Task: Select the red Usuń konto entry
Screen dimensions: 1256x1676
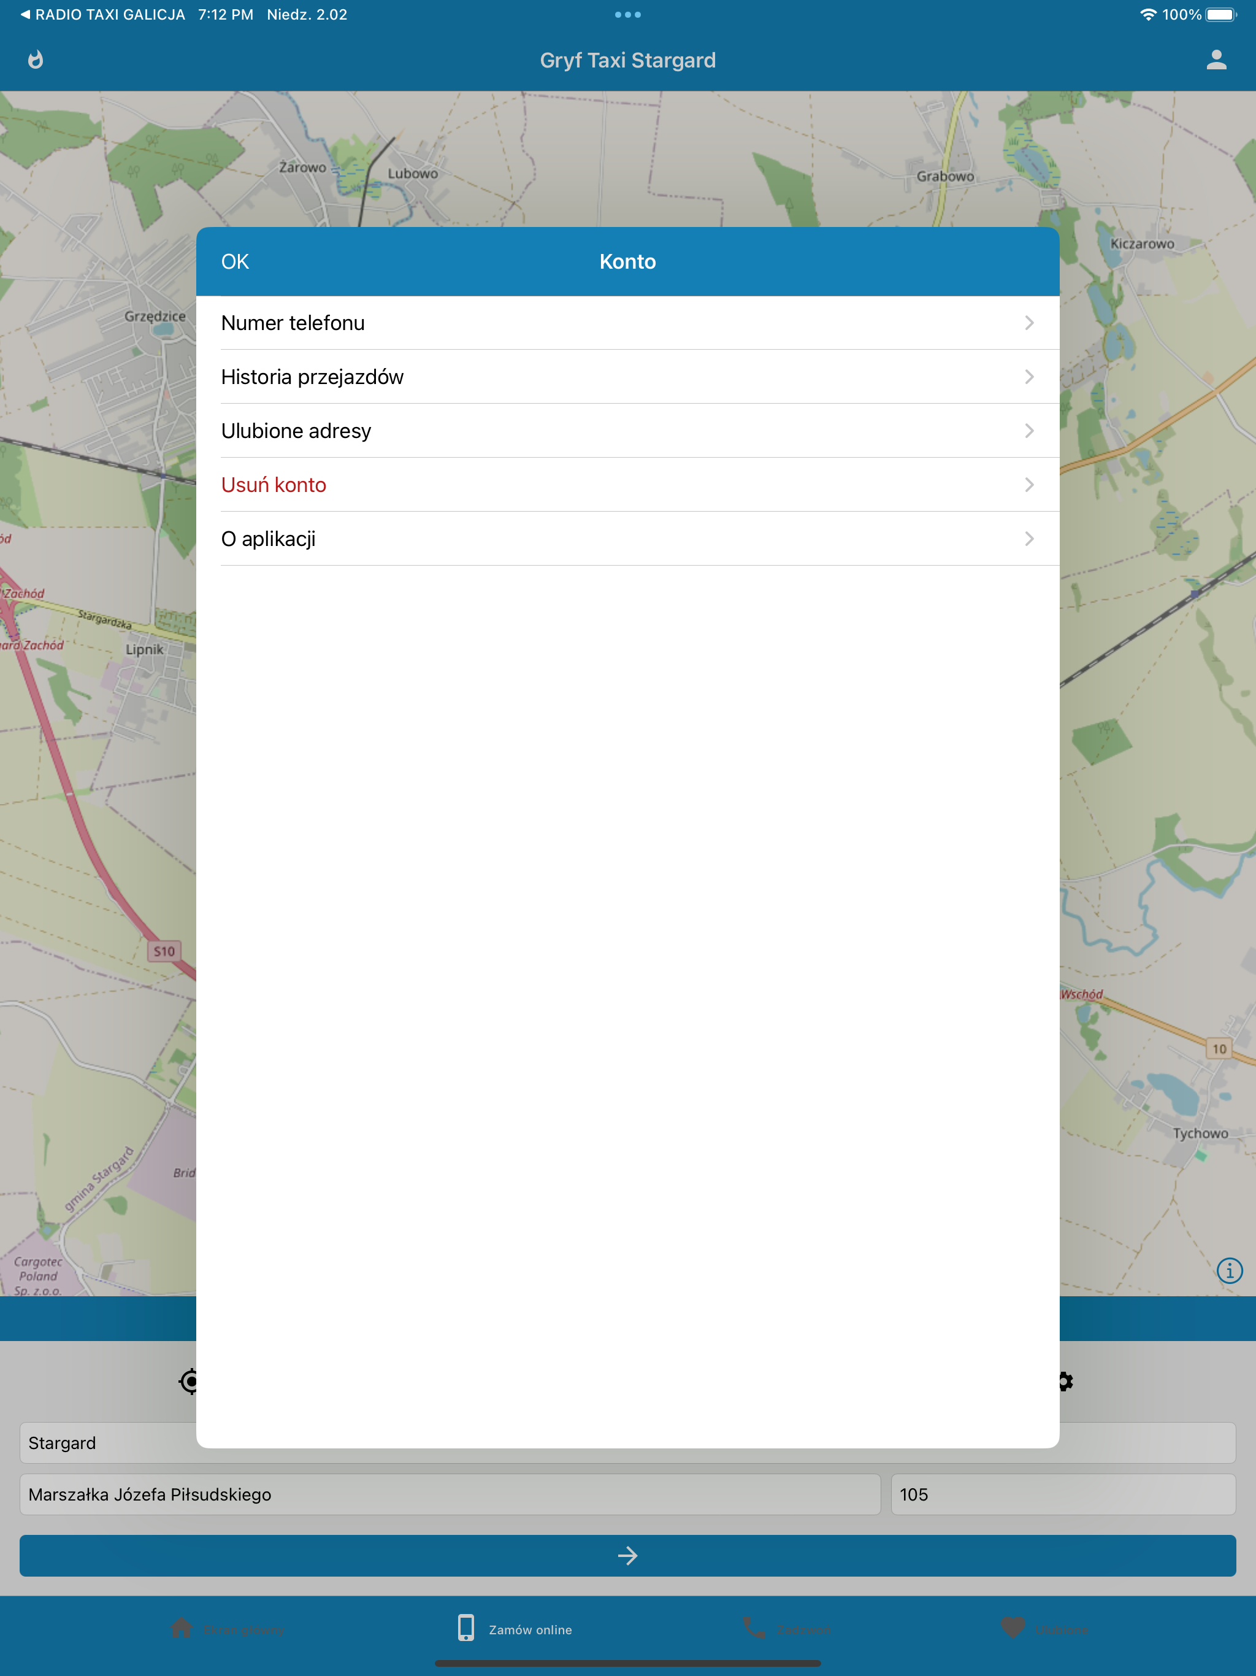Action: (x=627, y=485)
